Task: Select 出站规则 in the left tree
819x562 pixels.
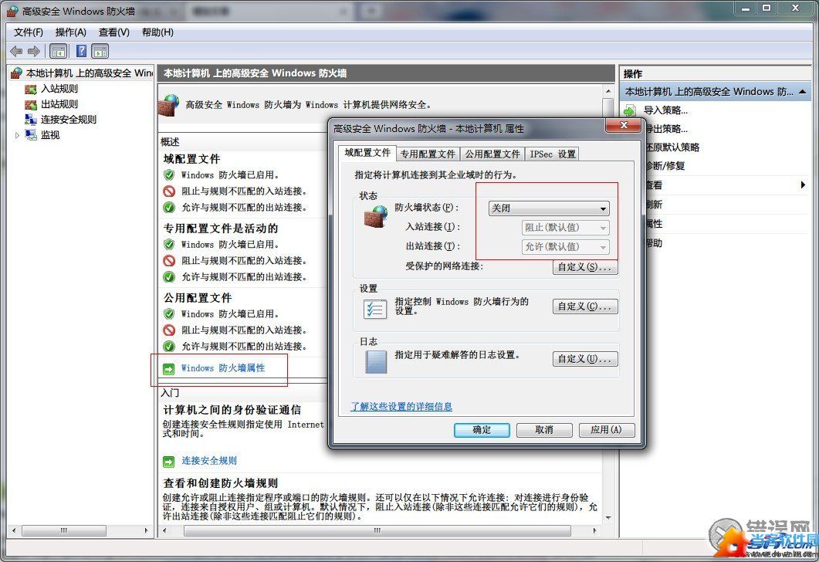Action: tap(59, 104)
